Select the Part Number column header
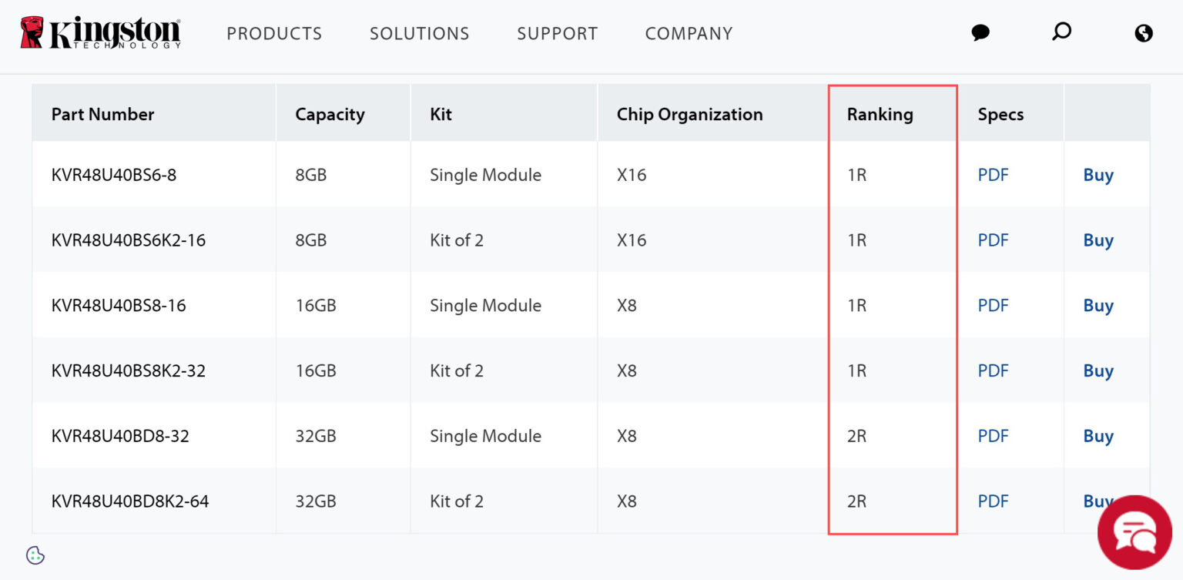Viewport: 1183px width, 580px height. 102,113
